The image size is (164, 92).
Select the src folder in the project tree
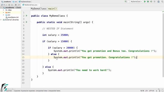[x=8, y=15]
